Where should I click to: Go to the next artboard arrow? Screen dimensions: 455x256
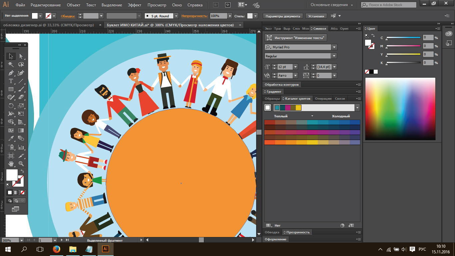pos(62,240)
